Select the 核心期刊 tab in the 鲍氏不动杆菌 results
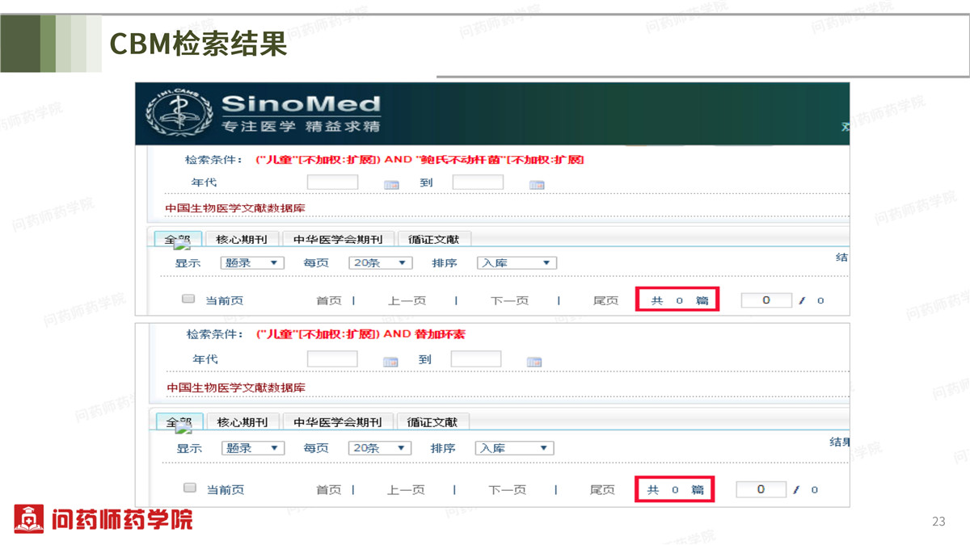 [242, 239]
